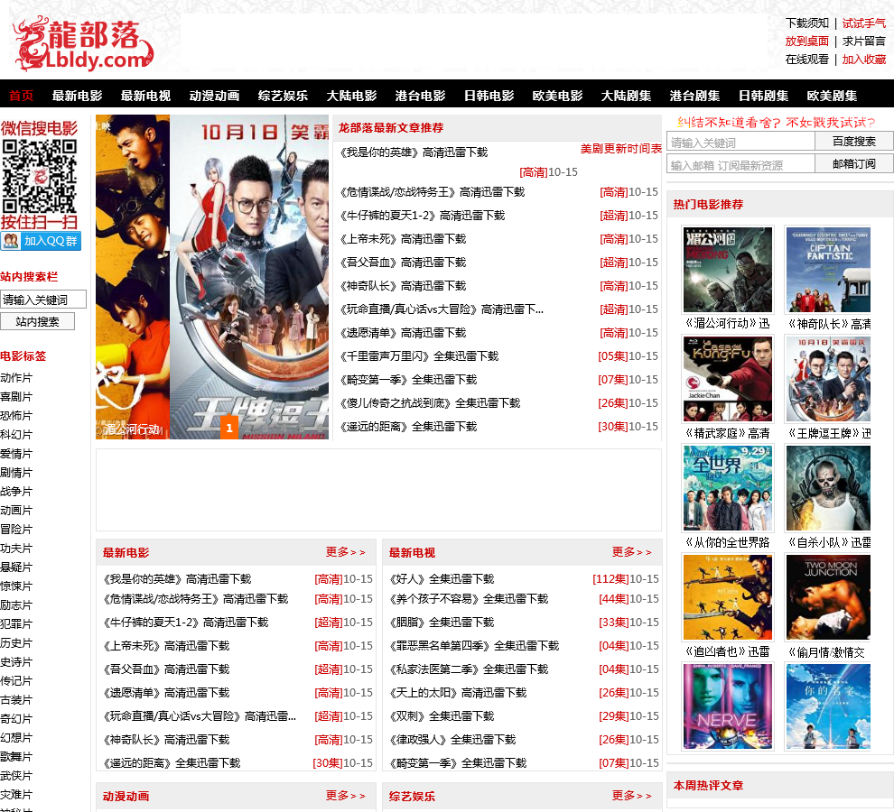
Task: Open the 追凶者也 poster
Action: pos(728,598)
